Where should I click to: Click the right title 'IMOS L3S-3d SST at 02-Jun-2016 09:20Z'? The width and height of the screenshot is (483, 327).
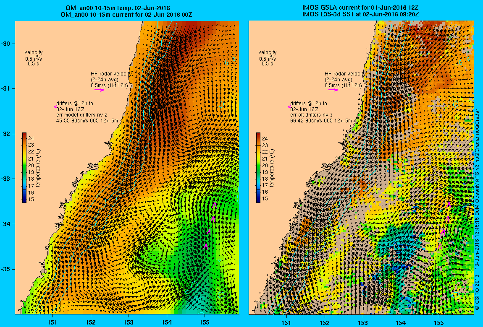(x=360, y=14)
